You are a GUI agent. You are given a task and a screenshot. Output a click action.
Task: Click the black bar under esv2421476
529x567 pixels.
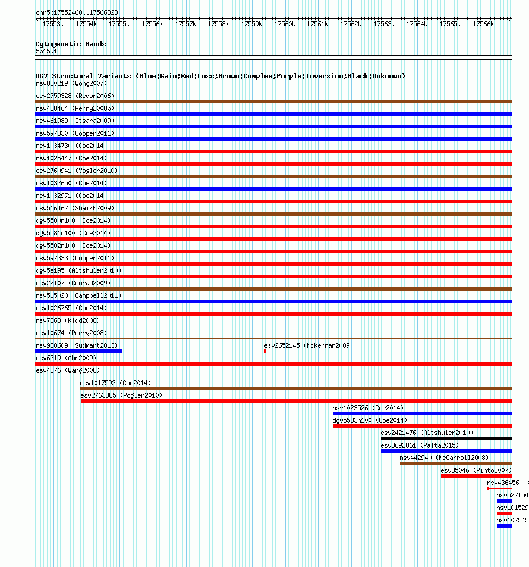tap(446, 439)
